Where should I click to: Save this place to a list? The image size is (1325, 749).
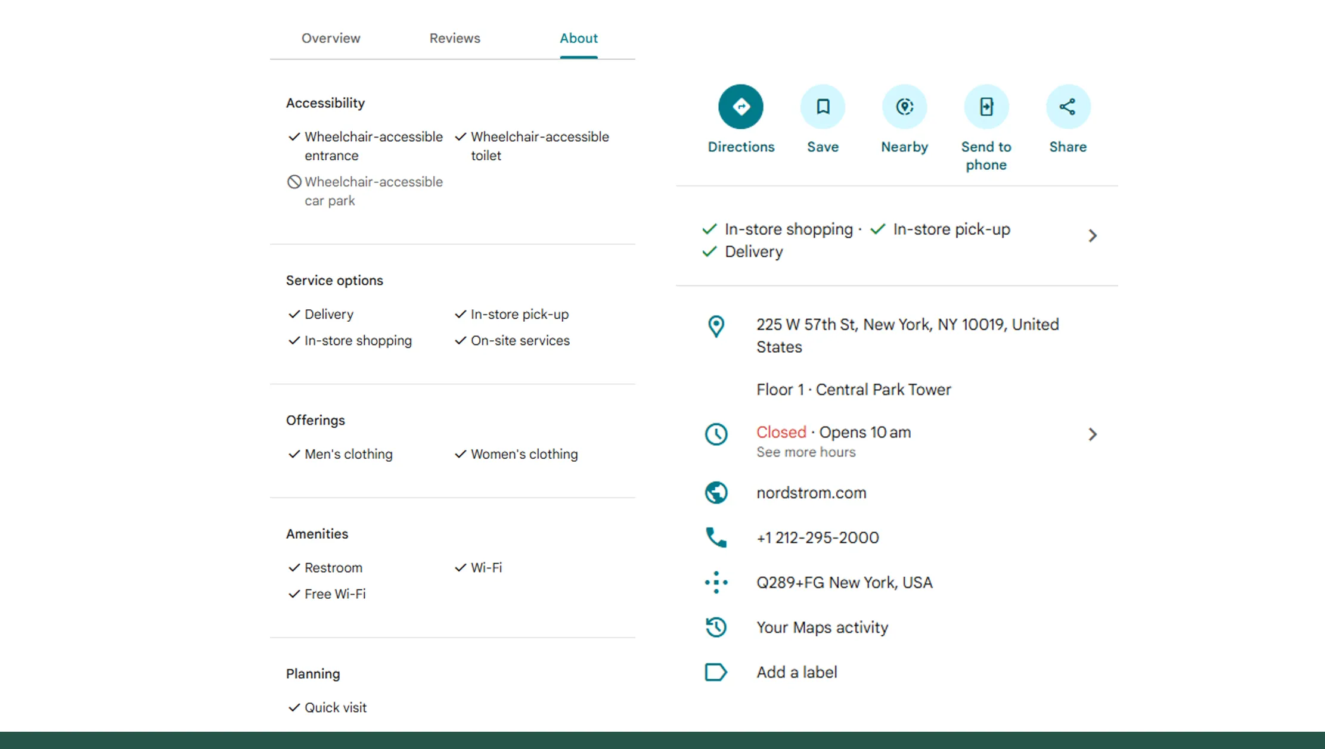(x=823, y=106)
